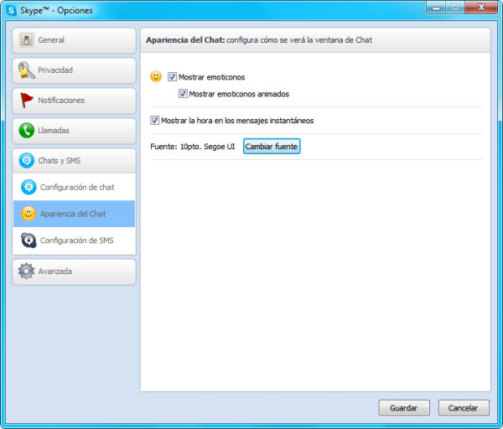Close the Skype Opciones window
This screenshot has width=503, height=429.
(481, 8)
